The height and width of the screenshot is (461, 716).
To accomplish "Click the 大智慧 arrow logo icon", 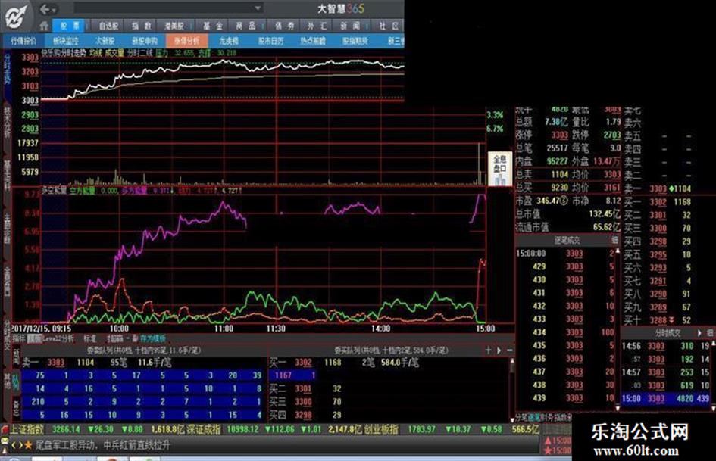I will [x=16, y=17].
